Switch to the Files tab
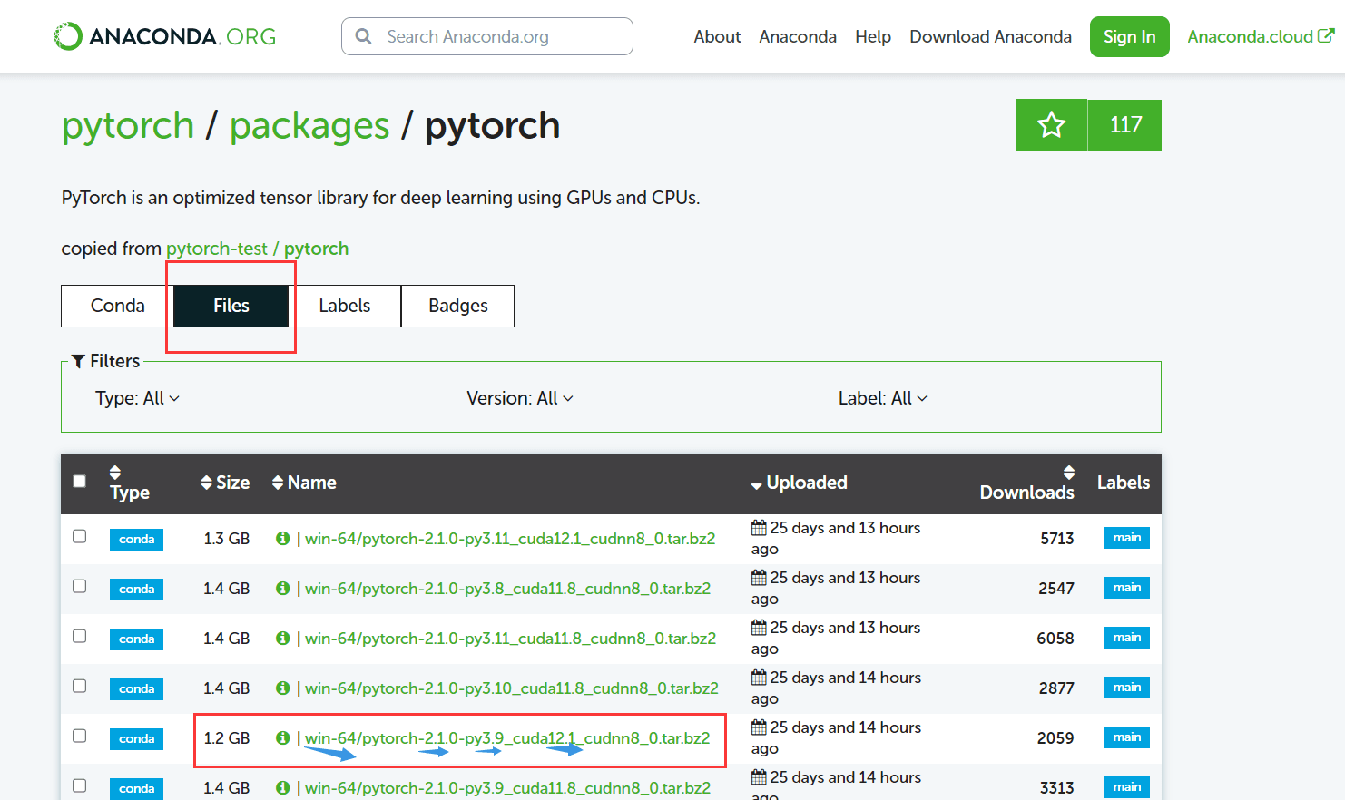 (x=231, y=306)
